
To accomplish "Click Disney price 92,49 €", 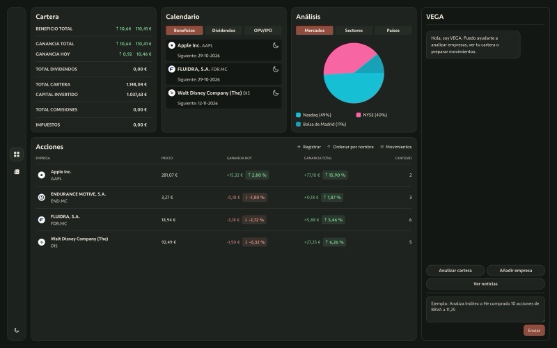I will click(x=168, y=242).
